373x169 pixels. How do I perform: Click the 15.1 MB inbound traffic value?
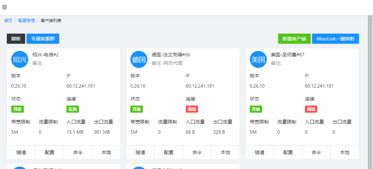click(x=75, y=132)
